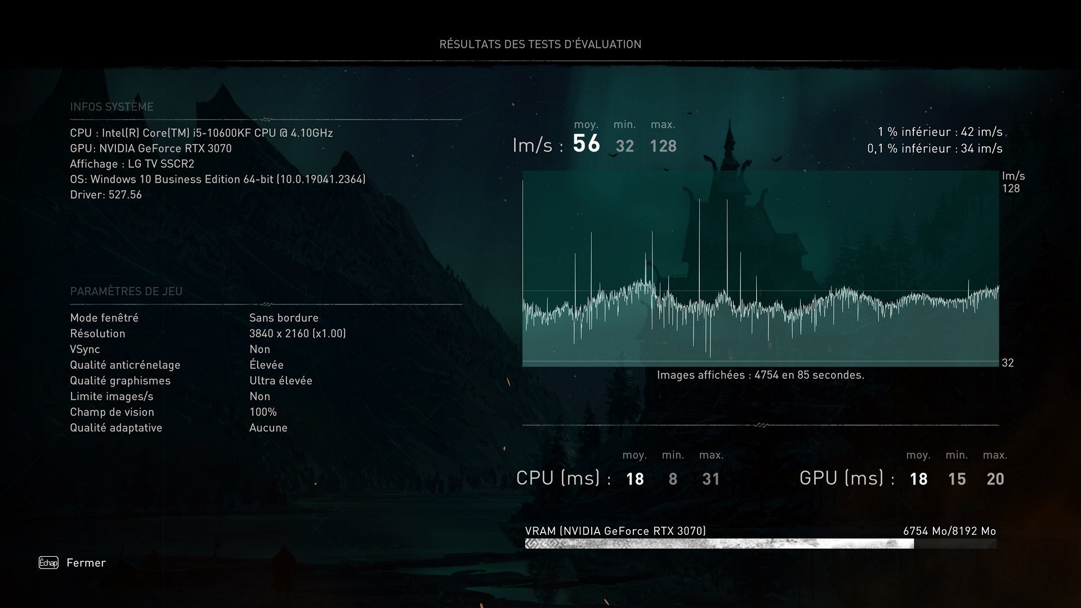Viewport: 1081px width, 608px height.
Task: Click the 1 % inférieur 42 im/s text
Action: click(940, 132)
